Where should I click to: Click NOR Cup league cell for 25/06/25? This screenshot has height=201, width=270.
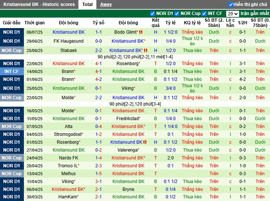click(12, 51)
